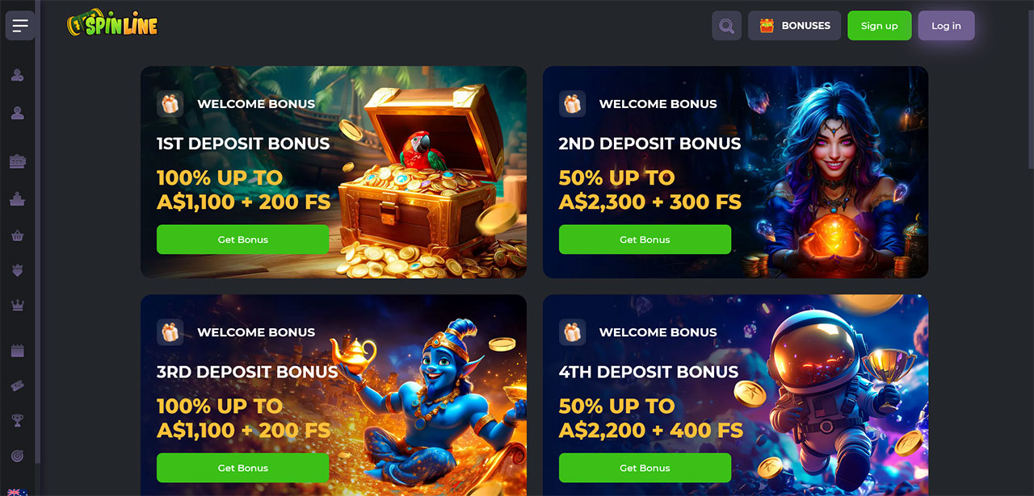Click the target icon in the sidebar

coord(17,456)
